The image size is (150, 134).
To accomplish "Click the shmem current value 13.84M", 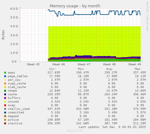I will pos(55,91).
